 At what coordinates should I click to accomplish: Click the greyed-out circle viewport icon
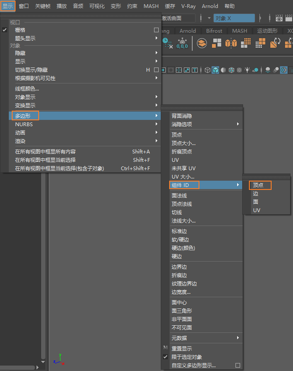click(171, 70)
